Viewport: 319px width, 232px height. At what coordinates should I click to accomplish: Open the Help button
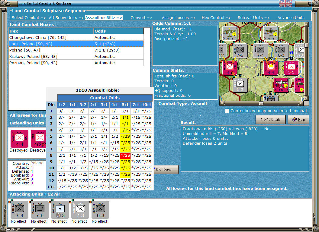[x=298, y=120]
